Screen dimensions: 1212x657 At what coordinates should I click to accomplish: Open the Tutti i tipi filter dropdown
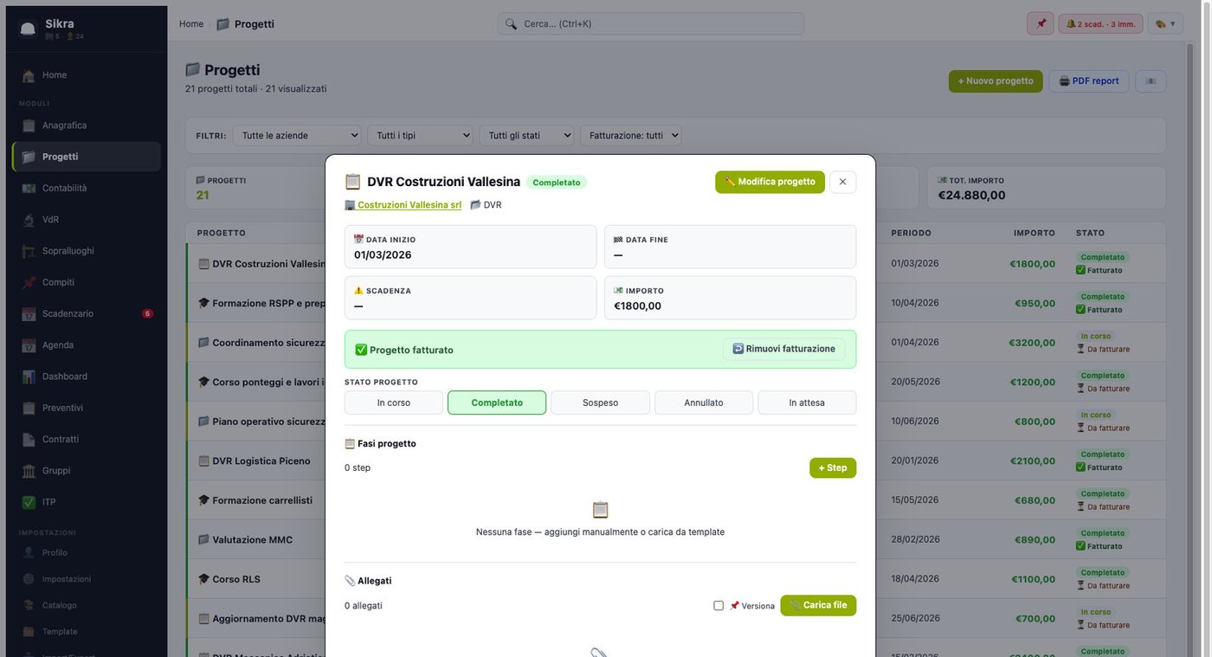(x=420, y=136)
